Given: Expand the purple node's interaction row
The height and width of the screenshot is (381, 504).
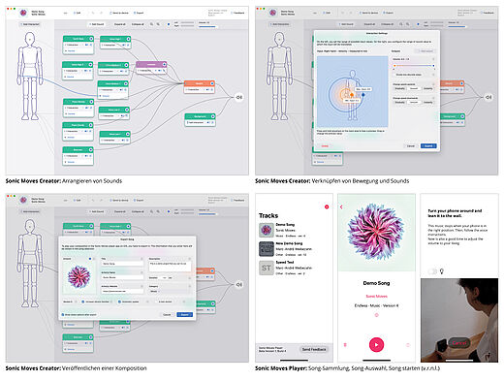Looking at the screenshot, I should pos(151,70).
